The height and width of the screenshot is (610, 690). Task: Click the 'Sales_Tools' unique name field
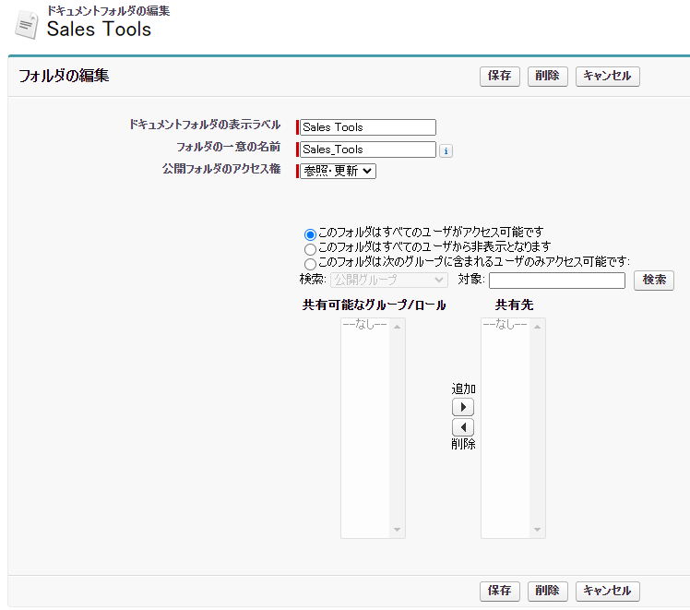click(x=368, y=150)
